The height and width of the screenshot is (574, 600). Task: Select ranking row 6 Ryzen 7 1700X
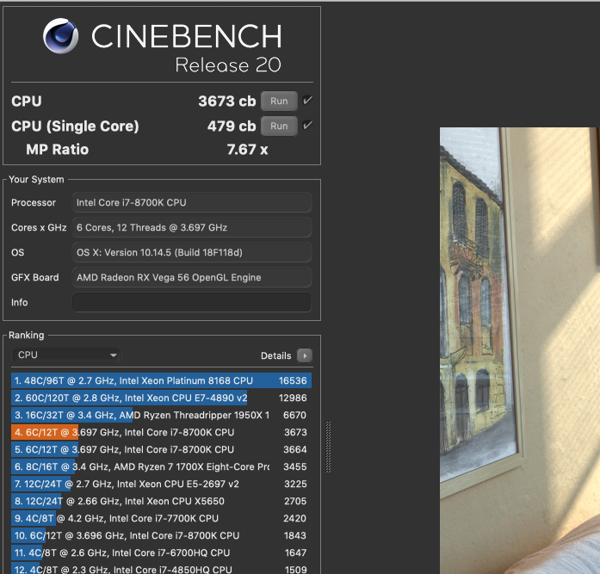pyautogui.click(x=161, y=466)
